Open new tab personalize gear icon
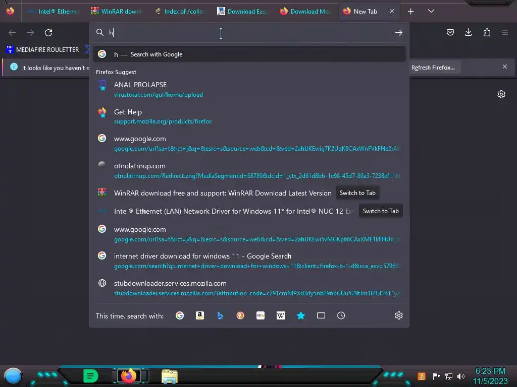 (501, 94)
